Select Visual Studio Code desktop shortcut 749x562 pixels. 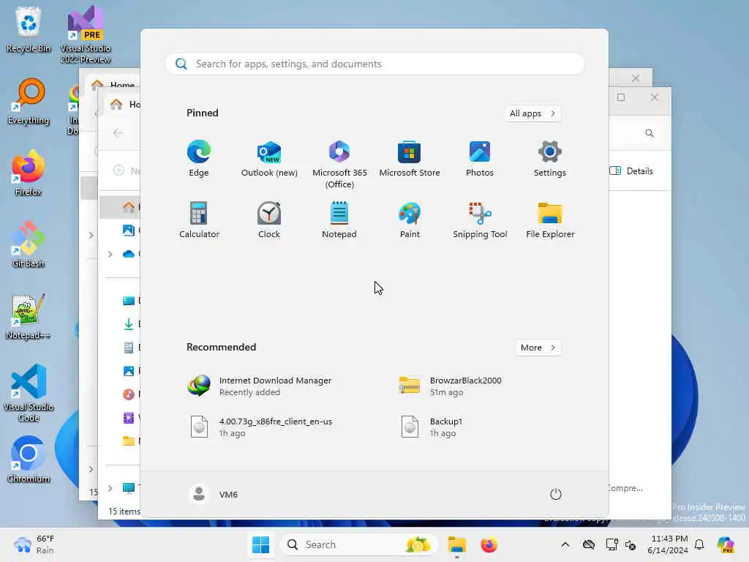click(29, 393)
